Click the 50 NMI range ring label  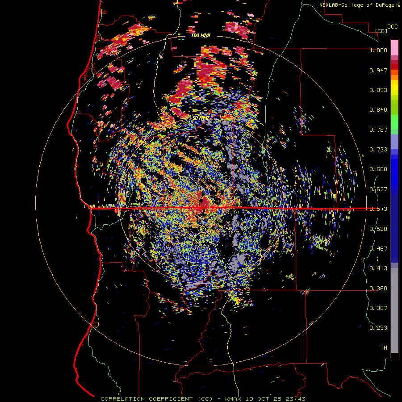[x=200, y=118]
